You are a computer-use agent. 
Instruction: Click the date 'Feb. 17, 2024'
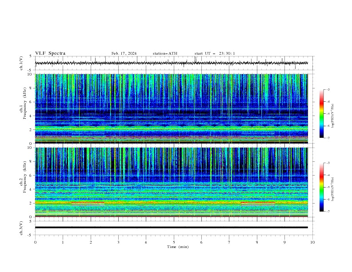tap(124, 53)
